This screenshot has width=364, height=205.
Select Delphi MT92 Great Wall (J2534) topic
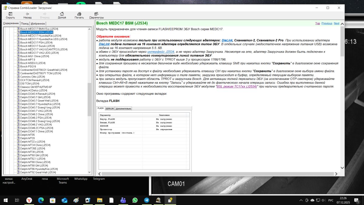pos(38,172)
